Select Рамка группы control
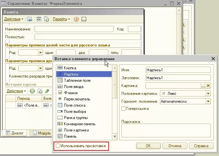Viewport: 219px width, 156px height. pyautogui.click(x=84, y=118)
